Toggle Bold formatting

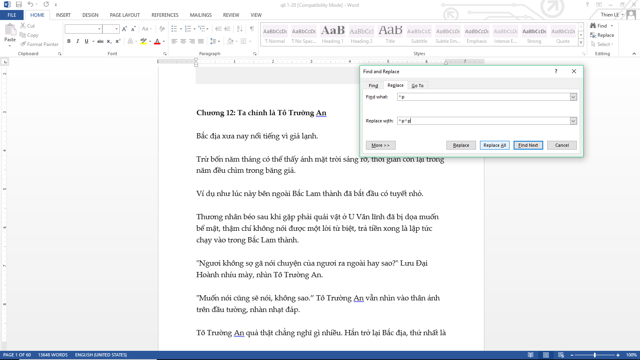[x=69, y=41]
